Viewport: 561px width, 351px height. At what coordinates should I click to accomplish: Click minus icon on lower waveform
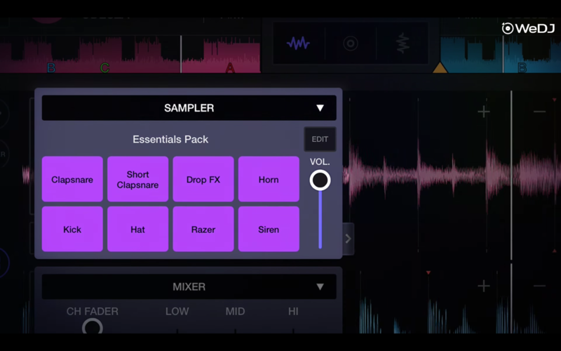click(x=539, y=286)
